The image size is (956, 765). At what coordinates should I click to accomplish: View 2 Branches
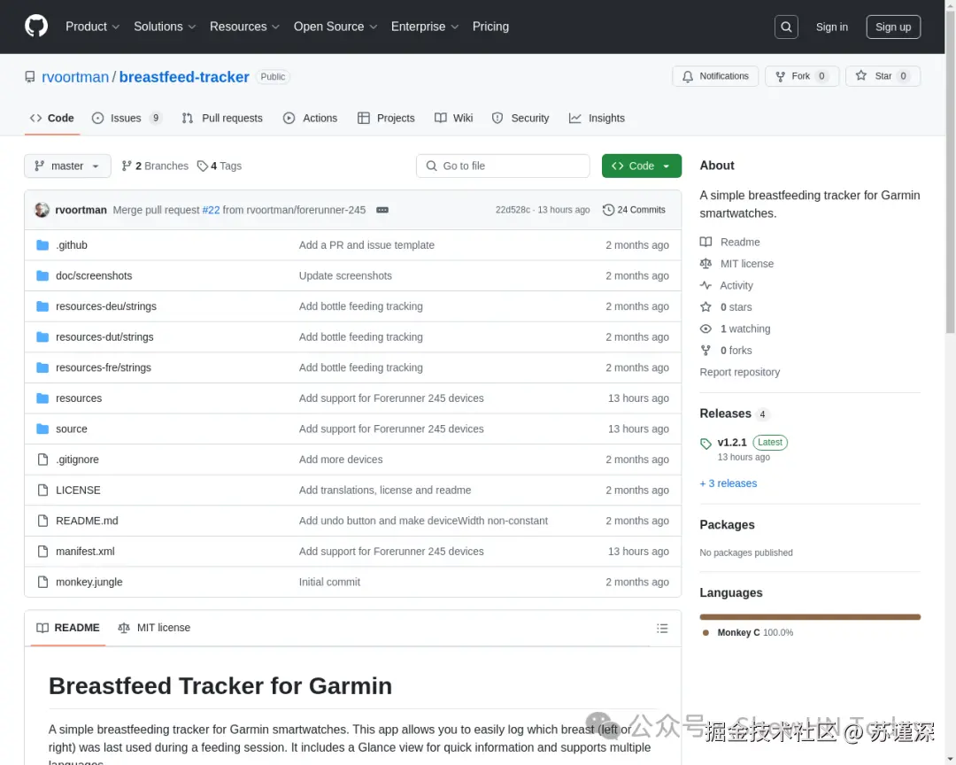click(x=155, y=166)
